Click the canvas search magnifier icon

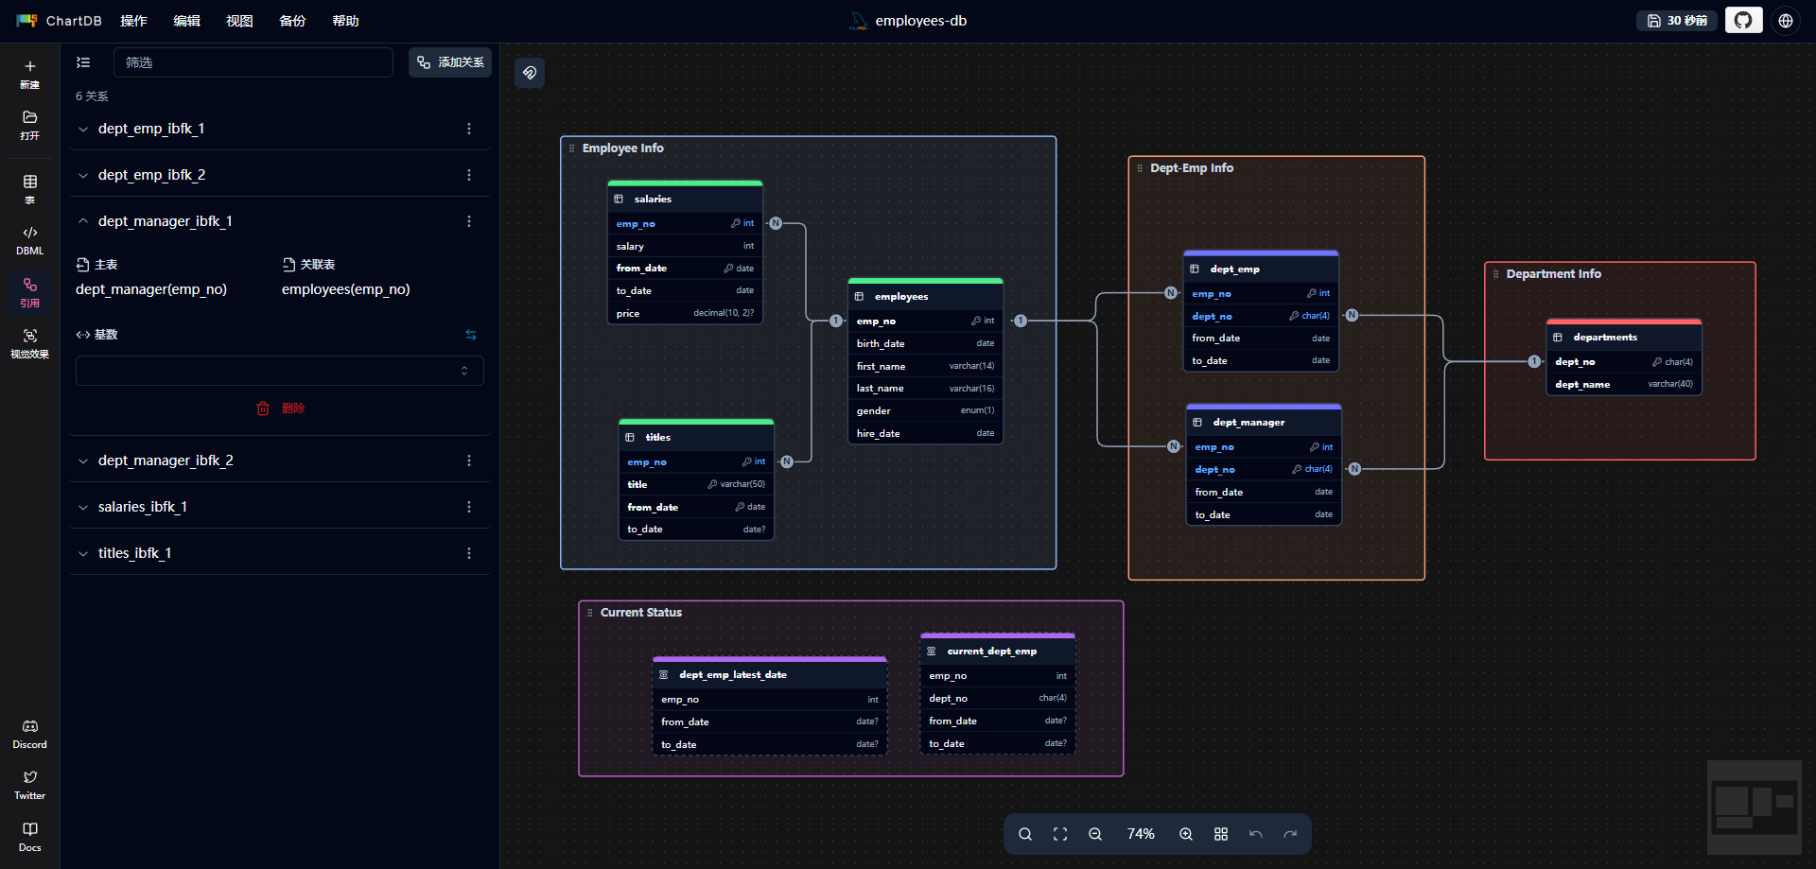pos(1025,834)
